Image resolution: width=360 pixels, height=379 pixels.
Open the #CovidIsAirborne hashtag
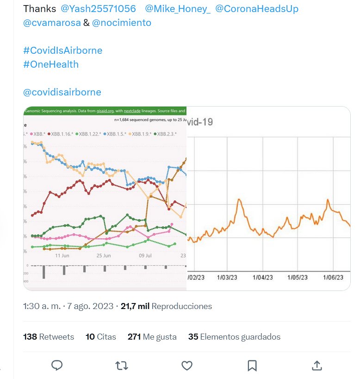(62, 51)
